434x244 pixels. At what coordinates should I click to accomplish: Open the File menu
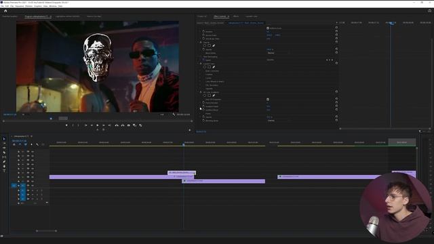click(x=2, y=6)
